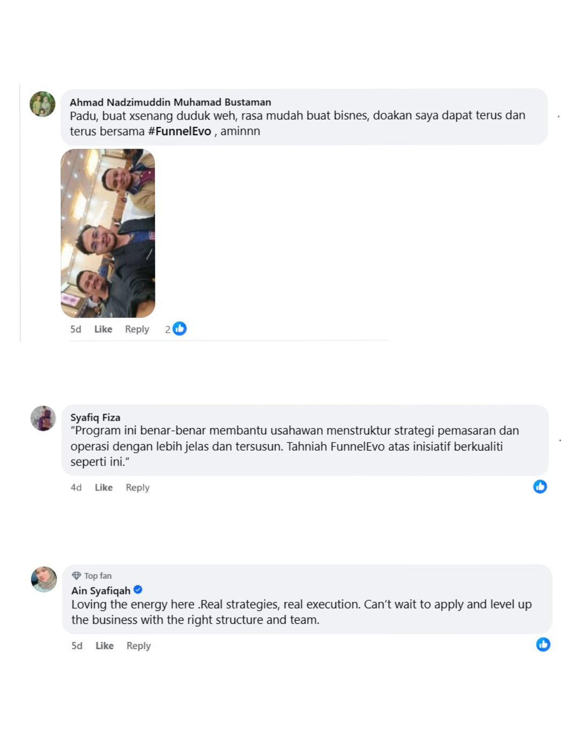Click like reaction icon on Ahmad's comment
This screenshot has width=579, height=751.
[x=180, y=328]
